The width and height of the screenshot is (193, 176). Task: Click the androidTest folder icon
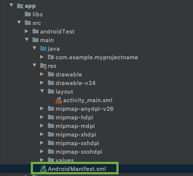click(x=36, y=31)
